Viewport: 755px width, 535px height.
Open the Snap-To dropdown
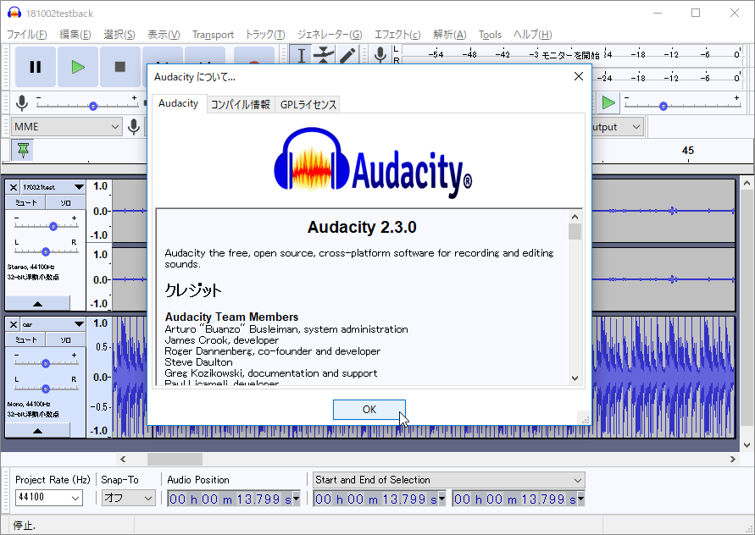click(127, 498)
